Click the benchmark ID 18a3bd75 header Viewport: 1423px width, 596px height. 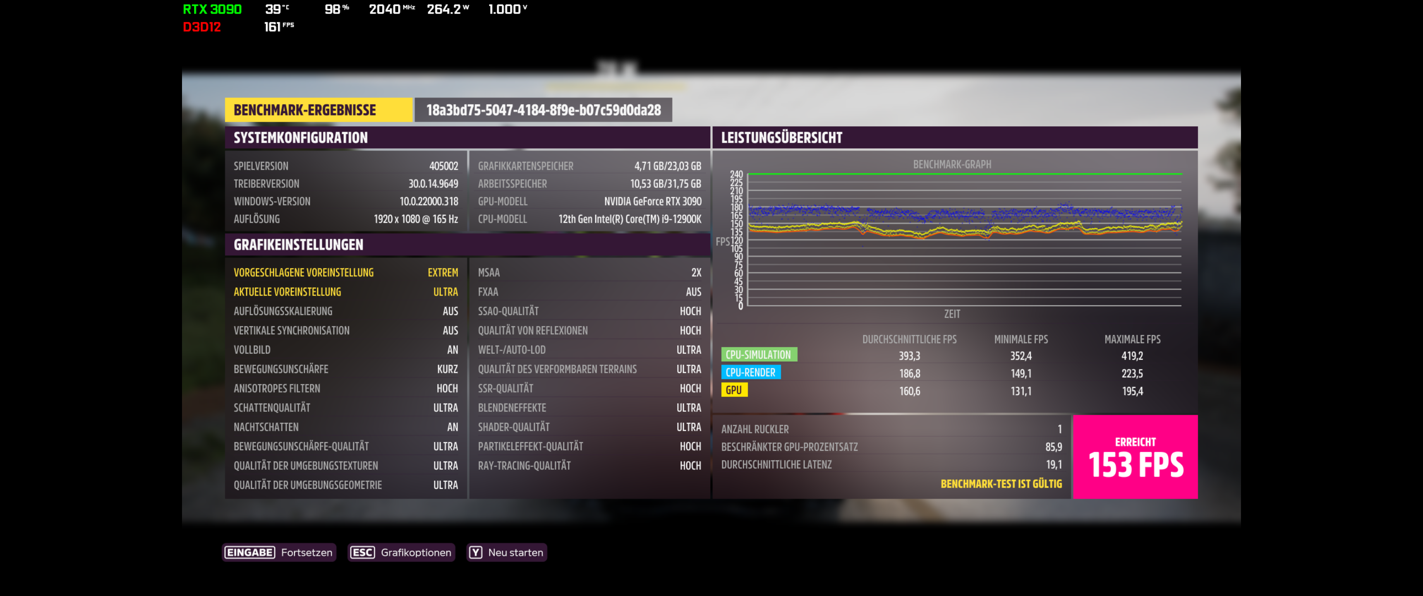pyautogui.click(x=543, y=110)
